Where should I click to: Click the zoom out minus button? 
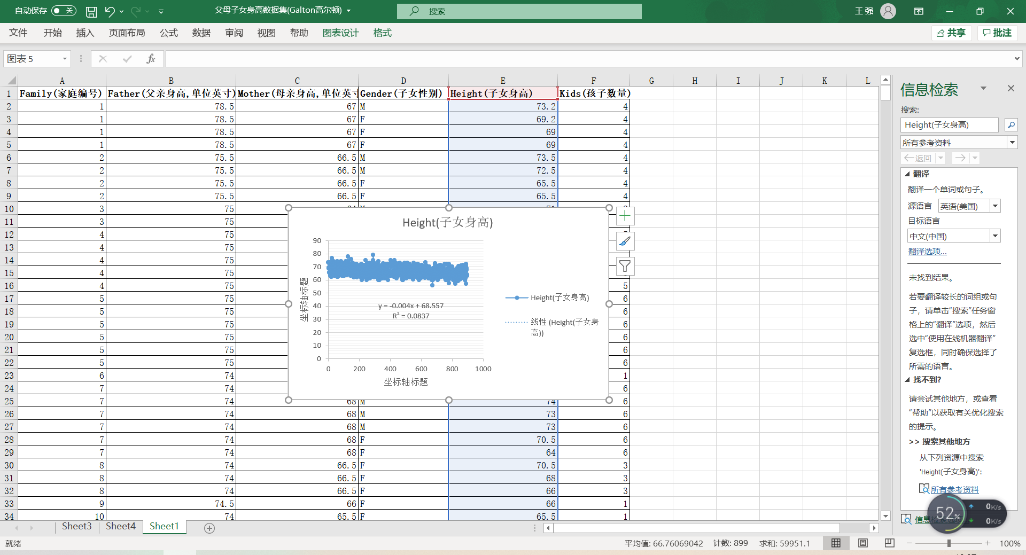pos(909,543)
